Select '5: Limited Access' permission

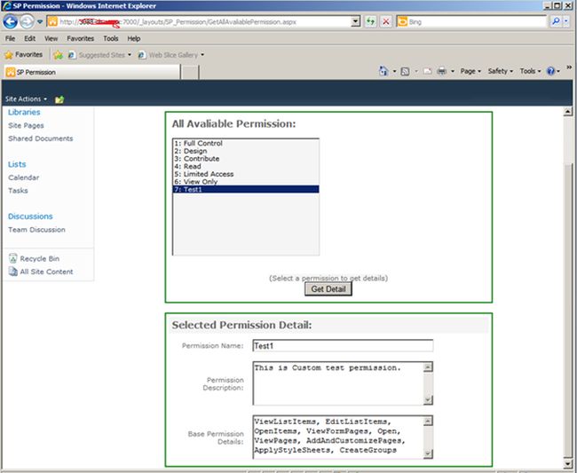click(246, 174)
